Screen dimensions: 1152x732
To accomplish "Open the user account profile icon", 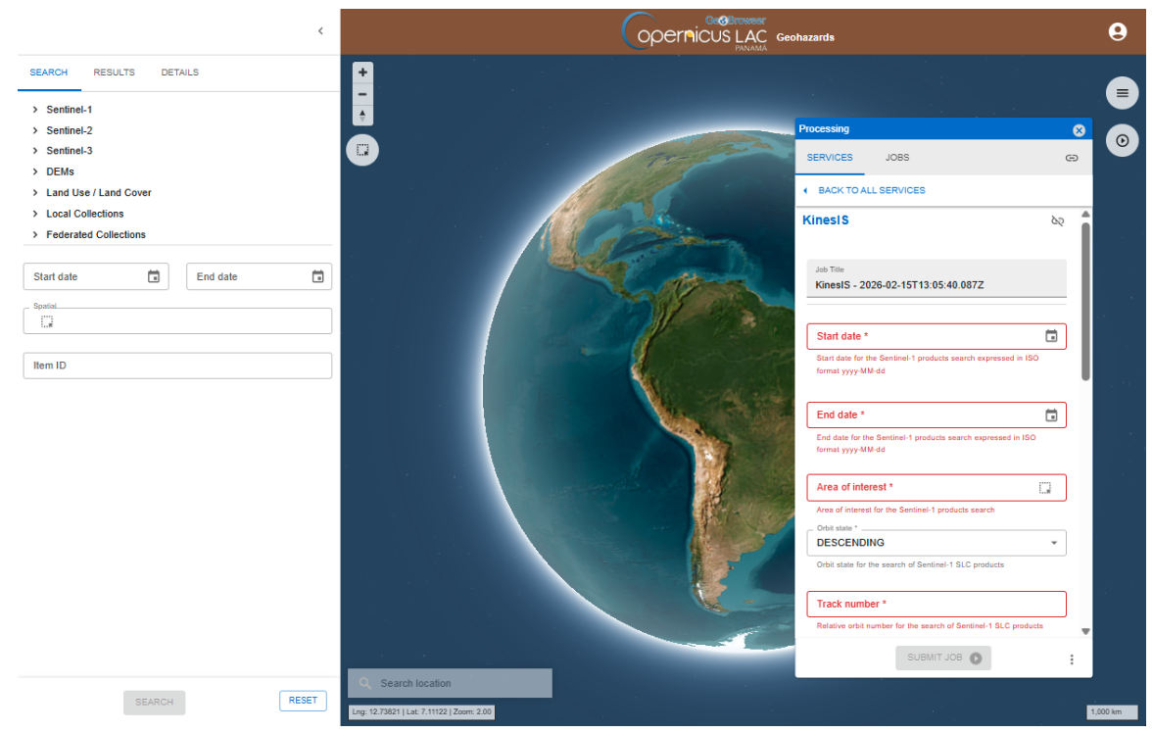I will 1117,31.
